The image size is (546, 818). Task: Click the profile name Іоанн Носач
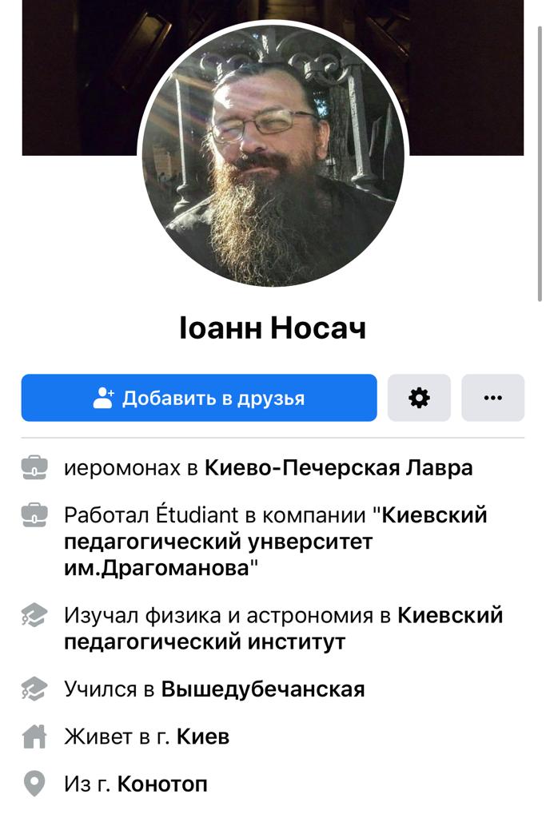click(x=273, y=328)
